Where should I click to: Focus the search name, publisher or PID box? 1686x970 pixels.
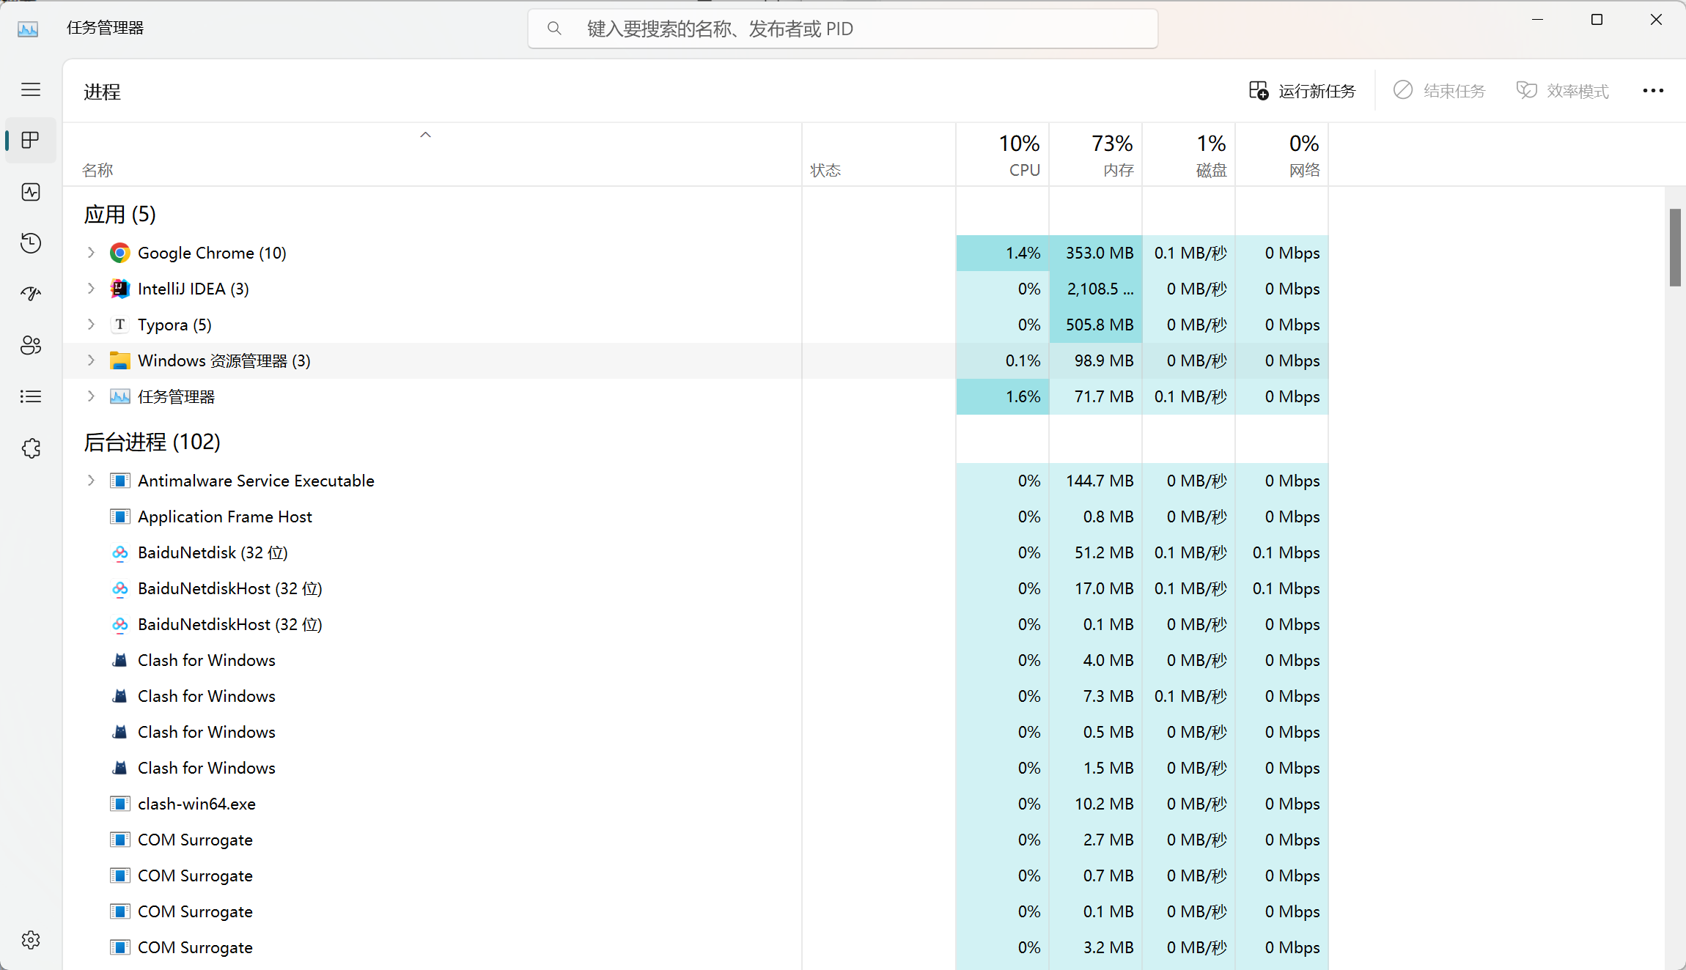click(843, 29)
